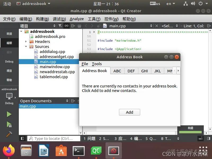
Task: Split the Open Documents pane
Action: pyautogui.click(x=73, y=101)
